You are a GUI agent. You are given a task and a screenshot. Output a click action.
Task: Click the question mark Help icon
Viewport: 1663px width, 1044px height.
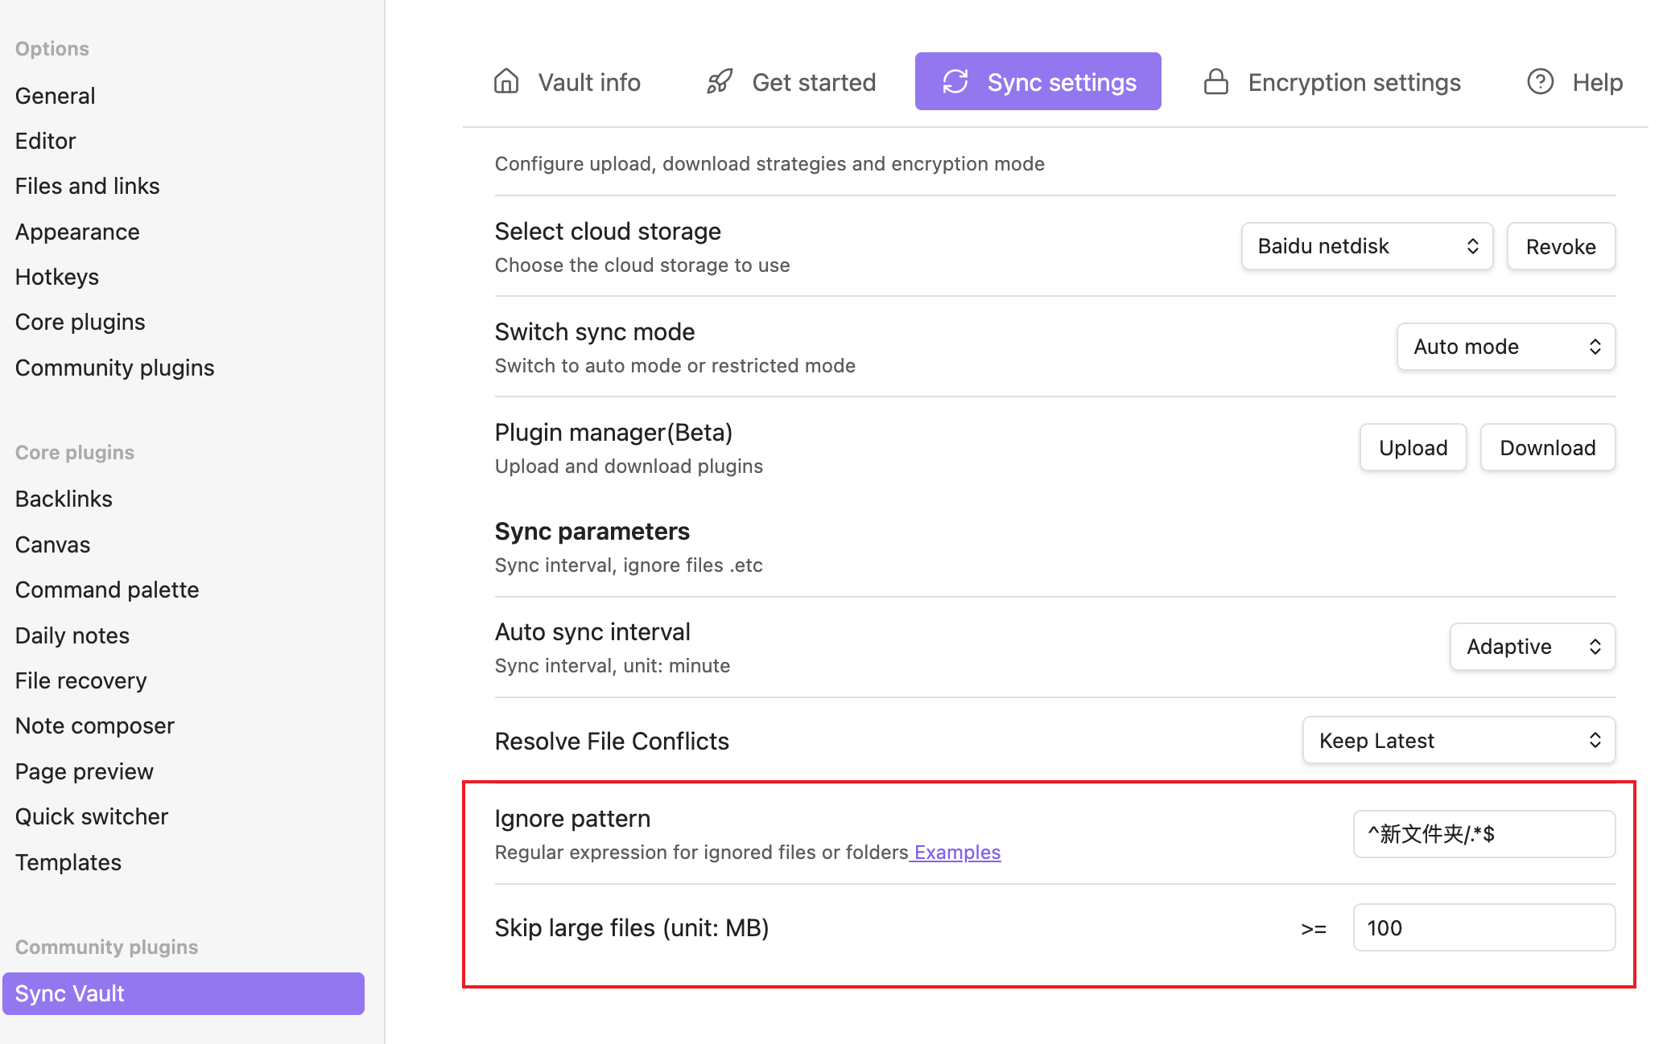pos(1540,82)
